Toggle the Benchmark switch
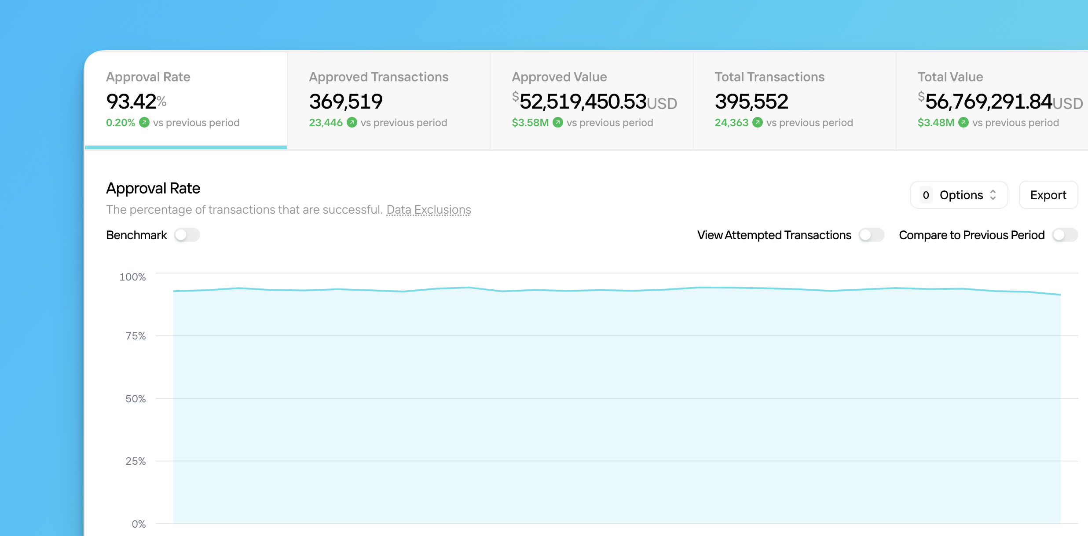Viewport: 1088px width, 536px height. pyautogui.click(x=187, y=235)
